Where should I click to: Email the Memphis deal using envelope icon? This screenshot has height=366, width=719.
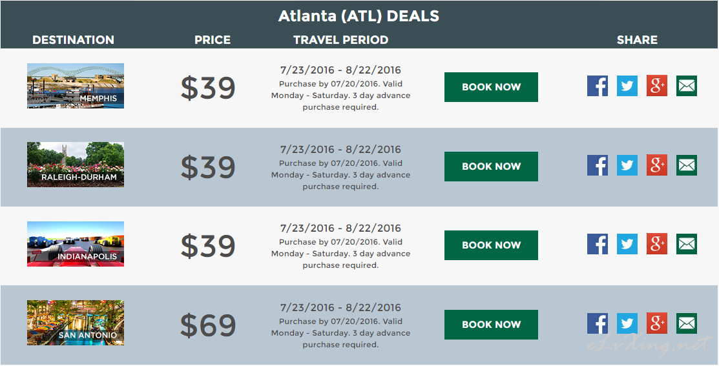point(687,86)
